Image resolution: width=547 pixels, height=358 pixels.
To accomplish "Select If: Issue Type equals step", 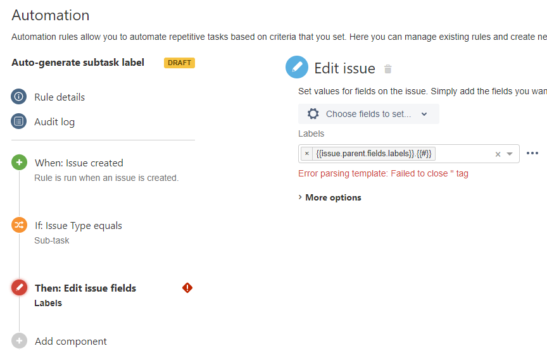I will coord(79,226).
